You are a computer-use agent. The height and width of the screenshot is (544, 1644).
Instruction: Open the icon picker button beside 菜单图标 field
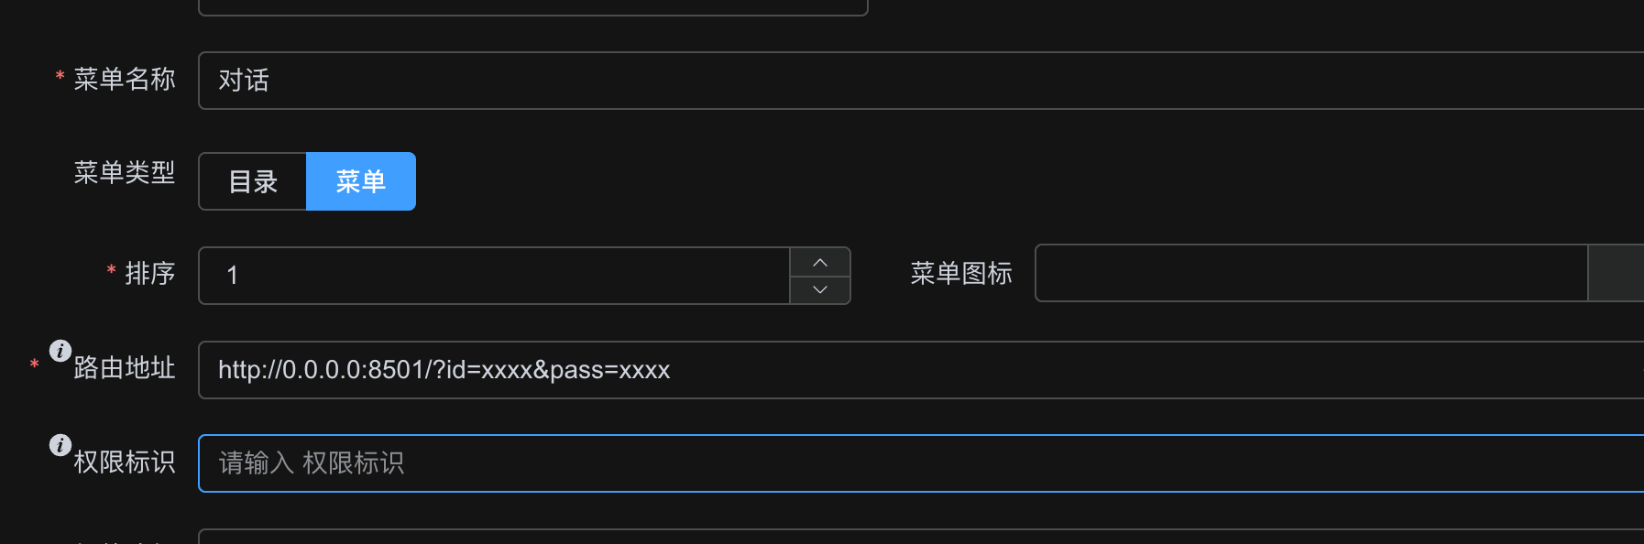pos(1616,273)
